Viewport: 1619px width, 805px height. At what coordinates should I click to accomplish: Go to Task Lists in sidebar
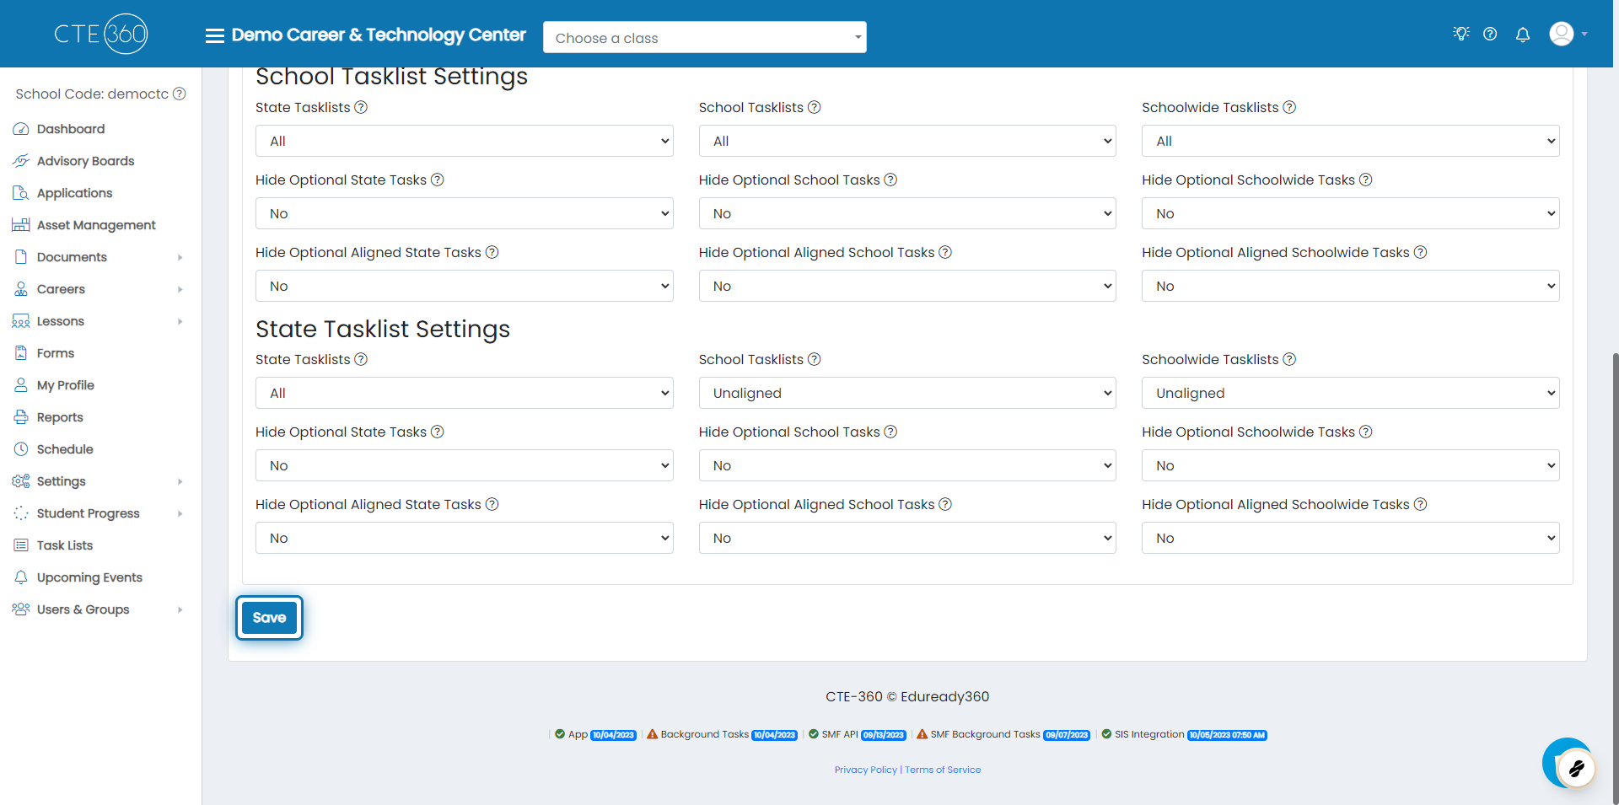pyautogui.click(x=65, y=545)
